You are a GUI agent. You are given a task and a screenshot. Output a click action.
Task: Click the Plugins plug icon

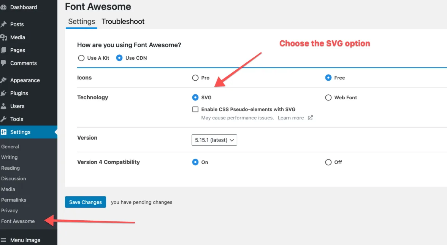[x=3, y=93]
